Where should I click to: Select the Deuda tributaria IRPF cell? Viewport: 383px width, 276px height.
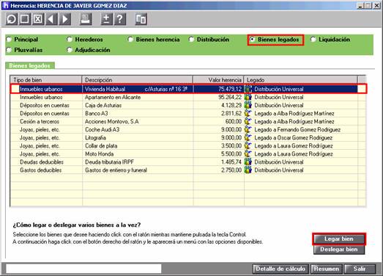coord(138,162)
